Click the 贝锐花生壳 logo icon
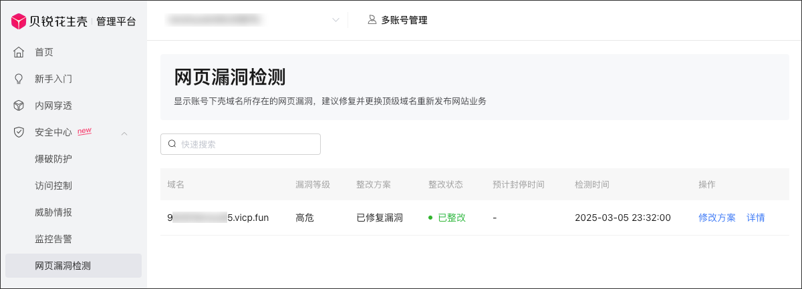 [19, 21]
